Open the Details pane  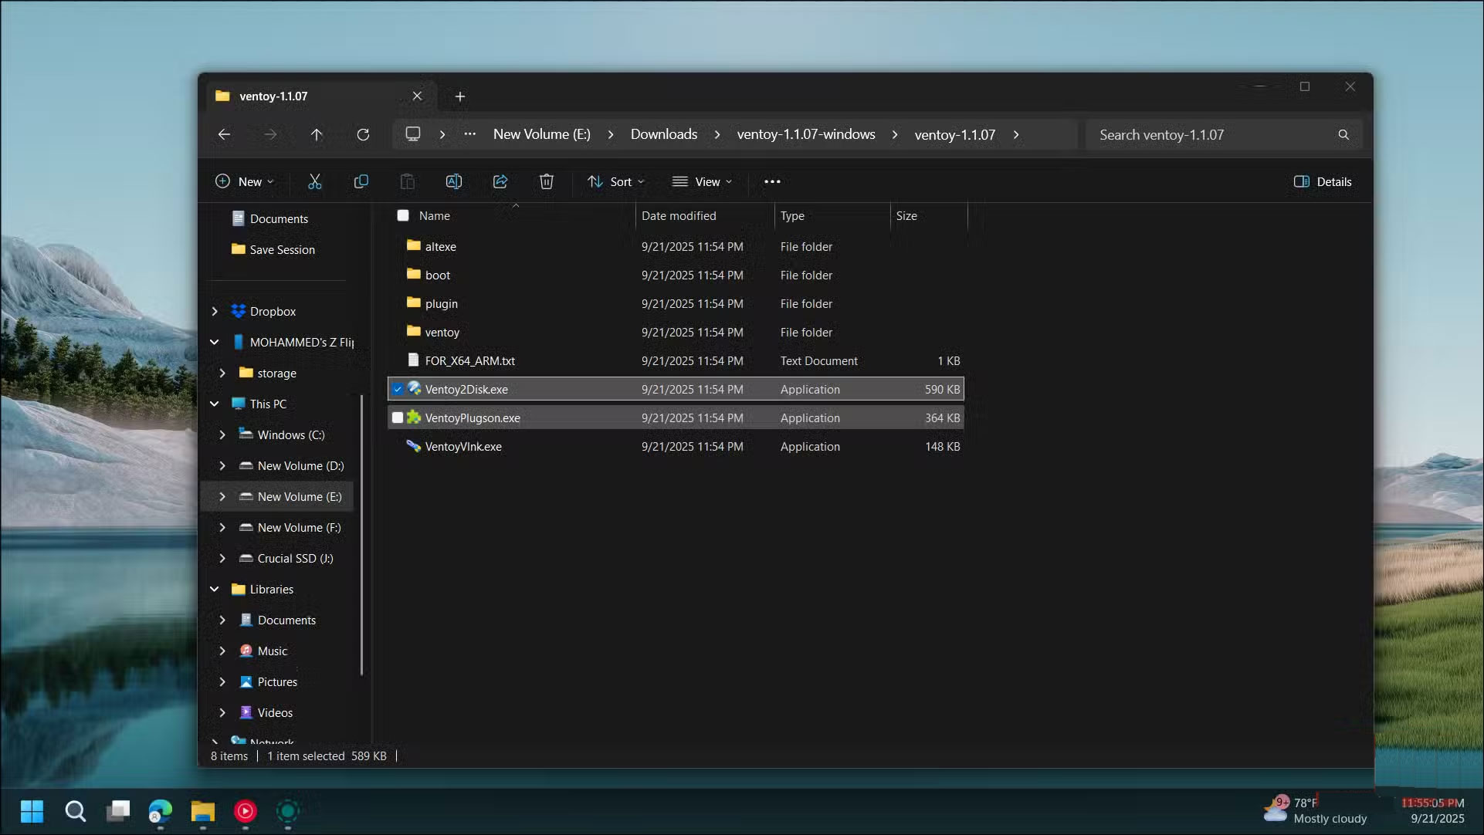point(1322,181)
